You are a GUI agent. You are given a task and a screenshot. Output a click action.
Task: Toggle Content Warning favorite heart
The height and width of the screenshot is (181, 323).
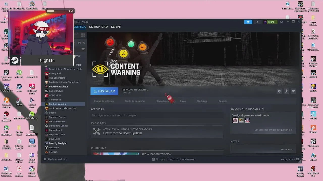pos(293,91)
